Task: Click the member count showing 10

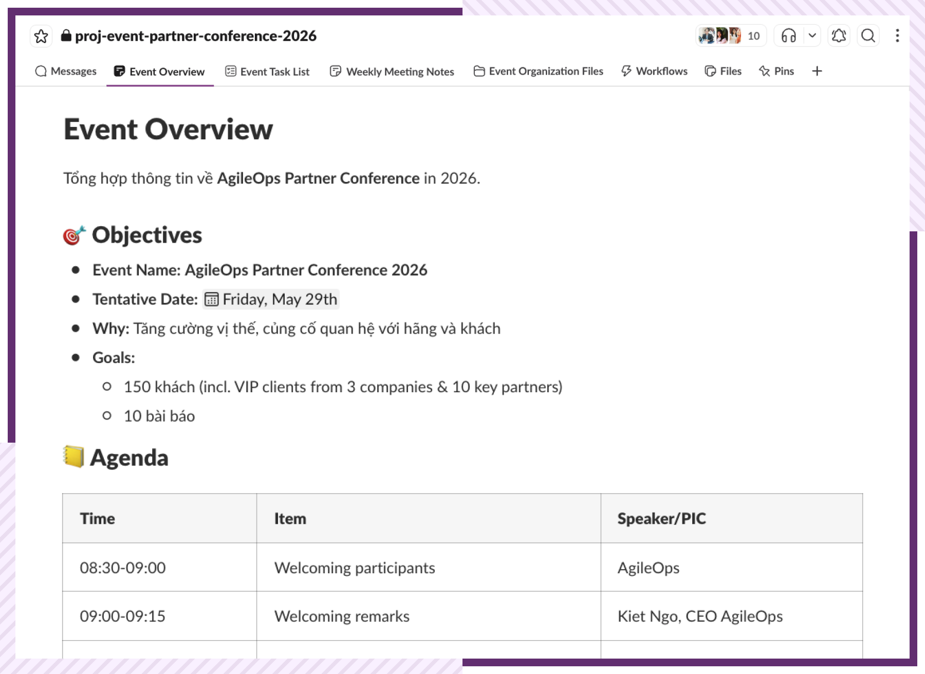Action: [x=753, y=35]
